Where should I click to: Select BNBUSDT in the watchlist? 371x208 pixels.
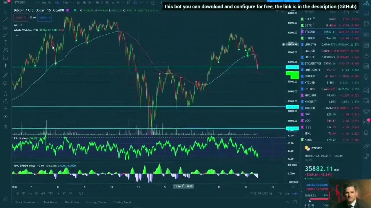coord(331,76)
